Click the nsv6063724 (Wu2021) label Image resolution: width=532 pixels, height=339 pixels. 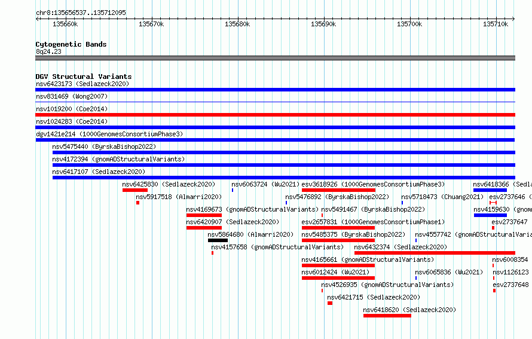[x=265, y=184]
